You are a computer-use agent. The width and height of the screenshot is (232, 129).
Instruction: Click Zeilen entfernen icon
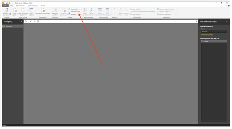click(x=107, y=10)
